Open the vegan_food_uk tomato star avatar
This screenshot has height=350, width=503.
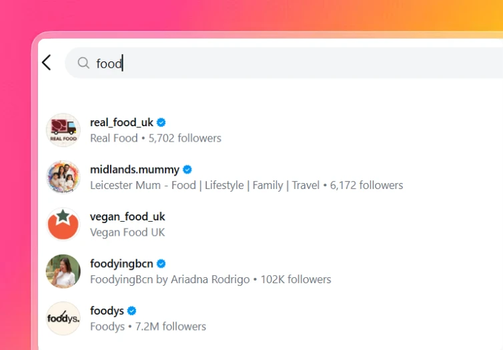[x=63, y=224]
